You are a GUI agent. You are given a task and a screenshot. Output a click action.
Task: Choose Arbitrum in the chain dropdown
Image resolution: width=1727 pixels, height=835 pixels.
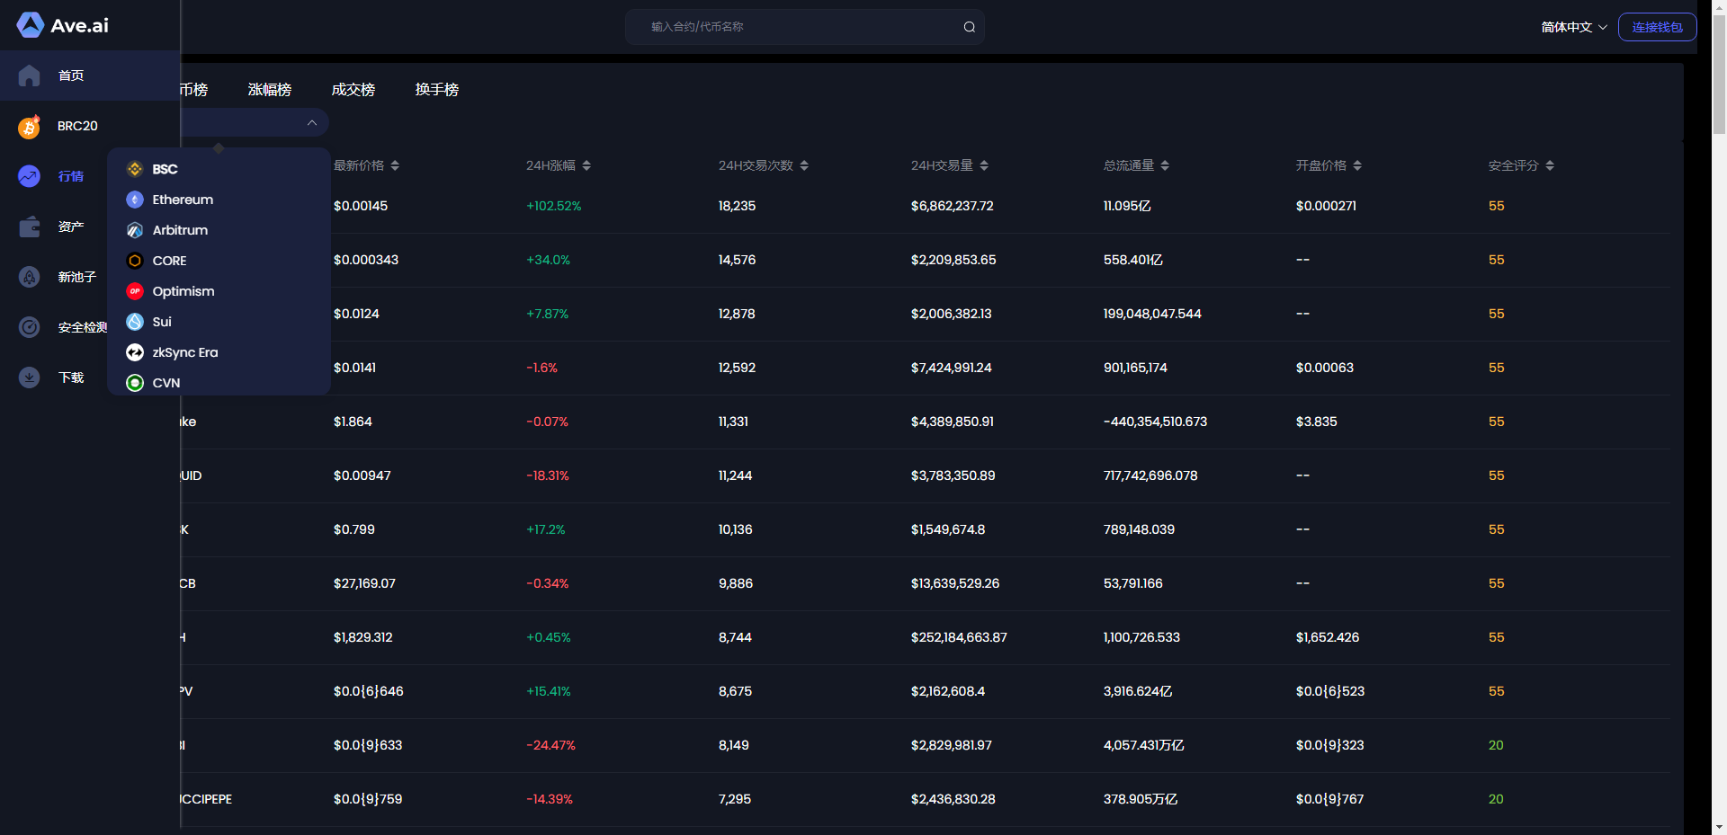tap(180, 230)
